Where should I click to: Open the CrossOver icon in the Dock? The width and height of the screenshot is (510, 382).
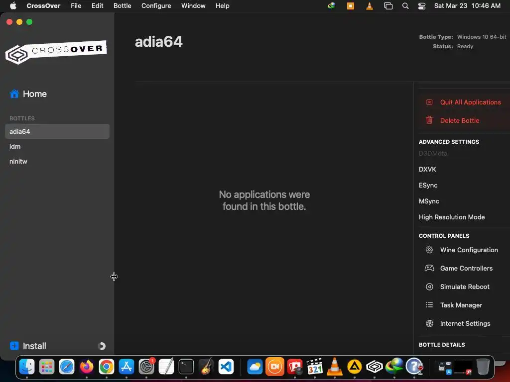point(375,367)
